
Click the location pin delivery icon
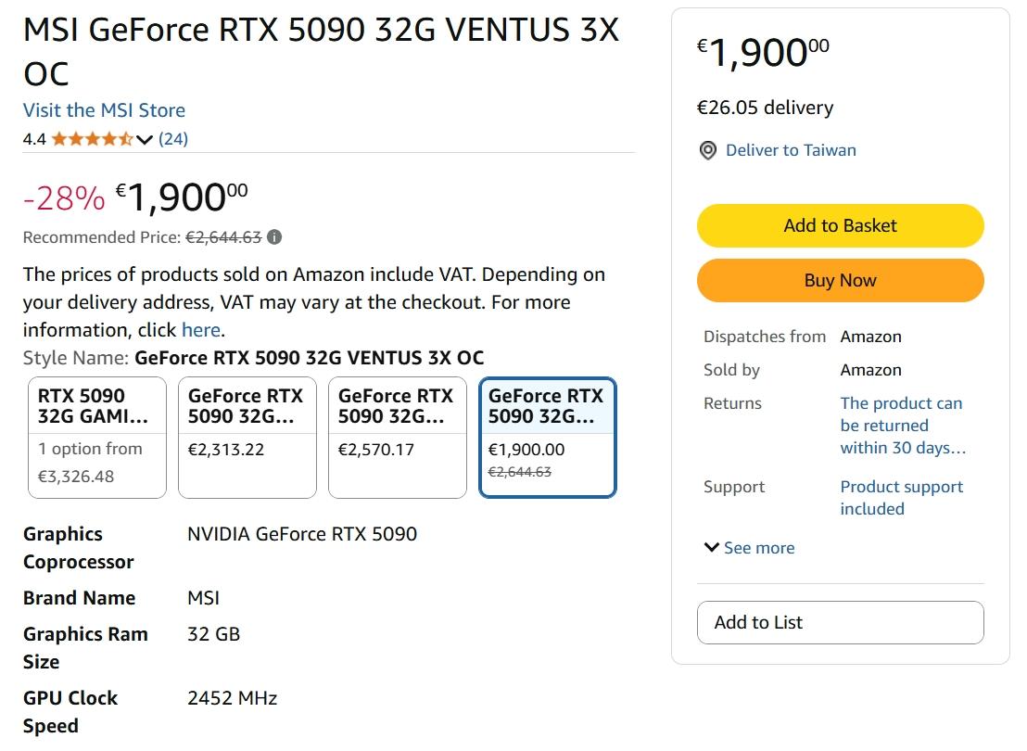[x=708, y=150]
